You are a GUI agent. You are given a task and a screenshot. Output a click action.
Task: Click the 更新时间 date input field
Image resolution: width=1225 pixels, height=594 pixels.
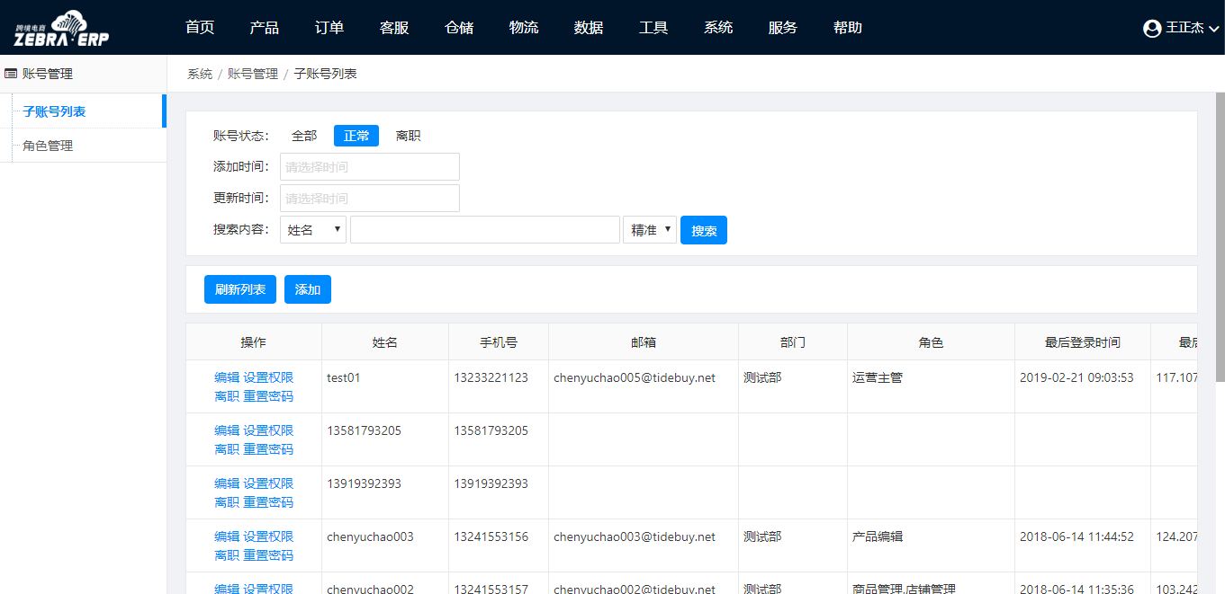pyautogui.click(x=370, y=198)
